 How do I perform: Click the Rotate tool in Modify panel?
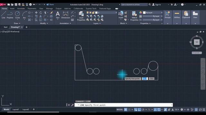click(41, 13)
